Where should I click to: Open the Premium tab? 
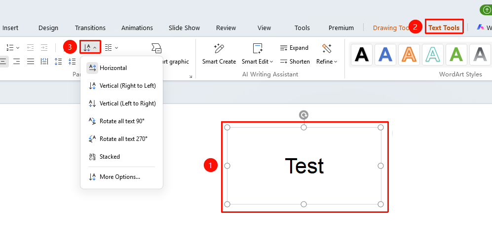click(341, 28)
